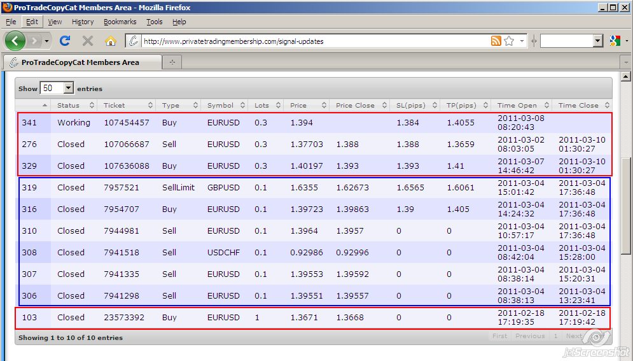Sort the table by TP(pips) column
633x361 pixels.
[x=466, y=106]
